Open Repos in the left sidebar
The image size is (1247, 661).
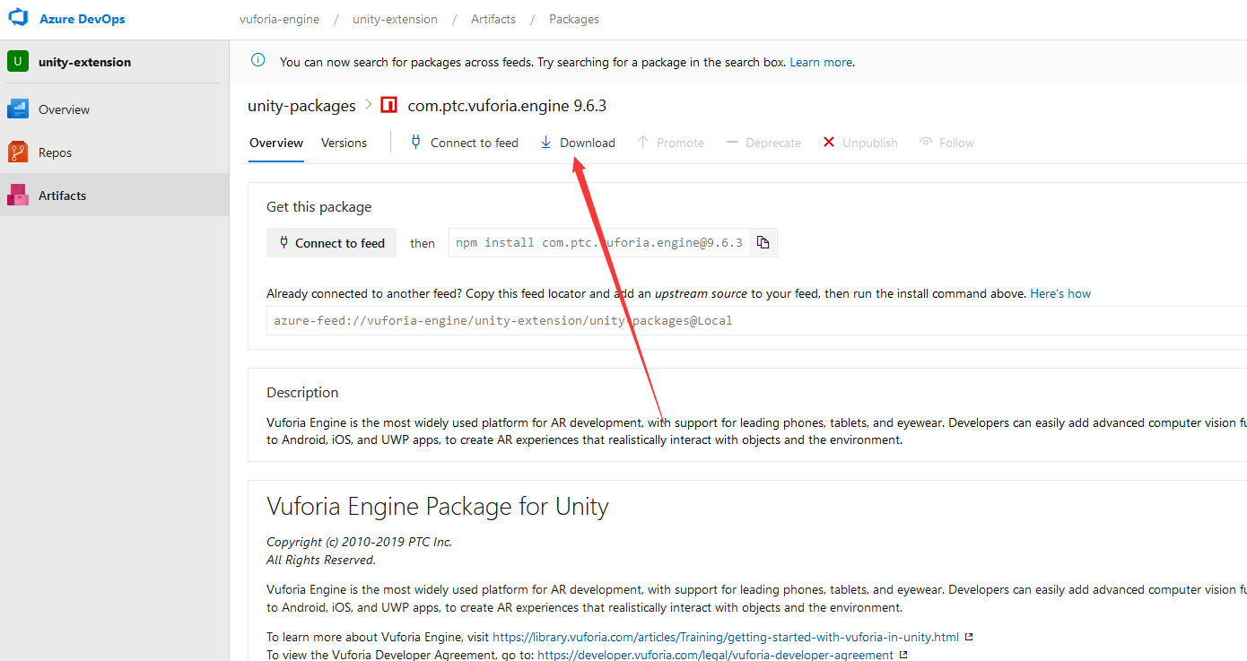[114, 152]
